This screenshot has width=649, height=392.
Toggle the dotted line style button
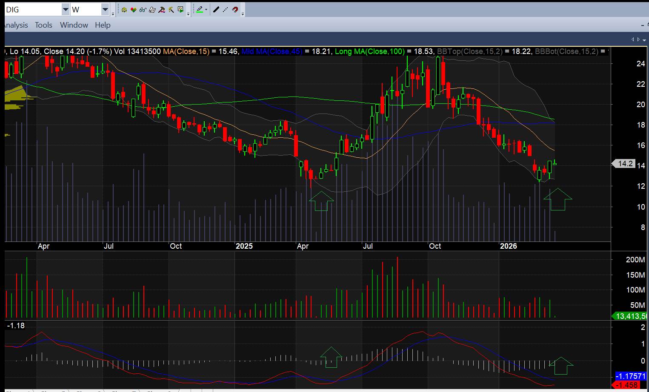[226, 9]
